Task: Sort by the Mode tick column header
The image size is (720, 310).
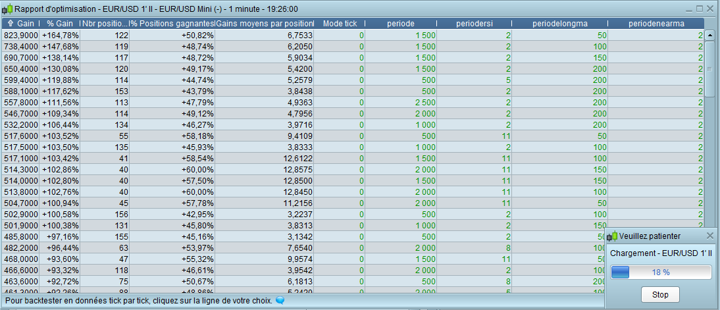Action: [340, 24]
